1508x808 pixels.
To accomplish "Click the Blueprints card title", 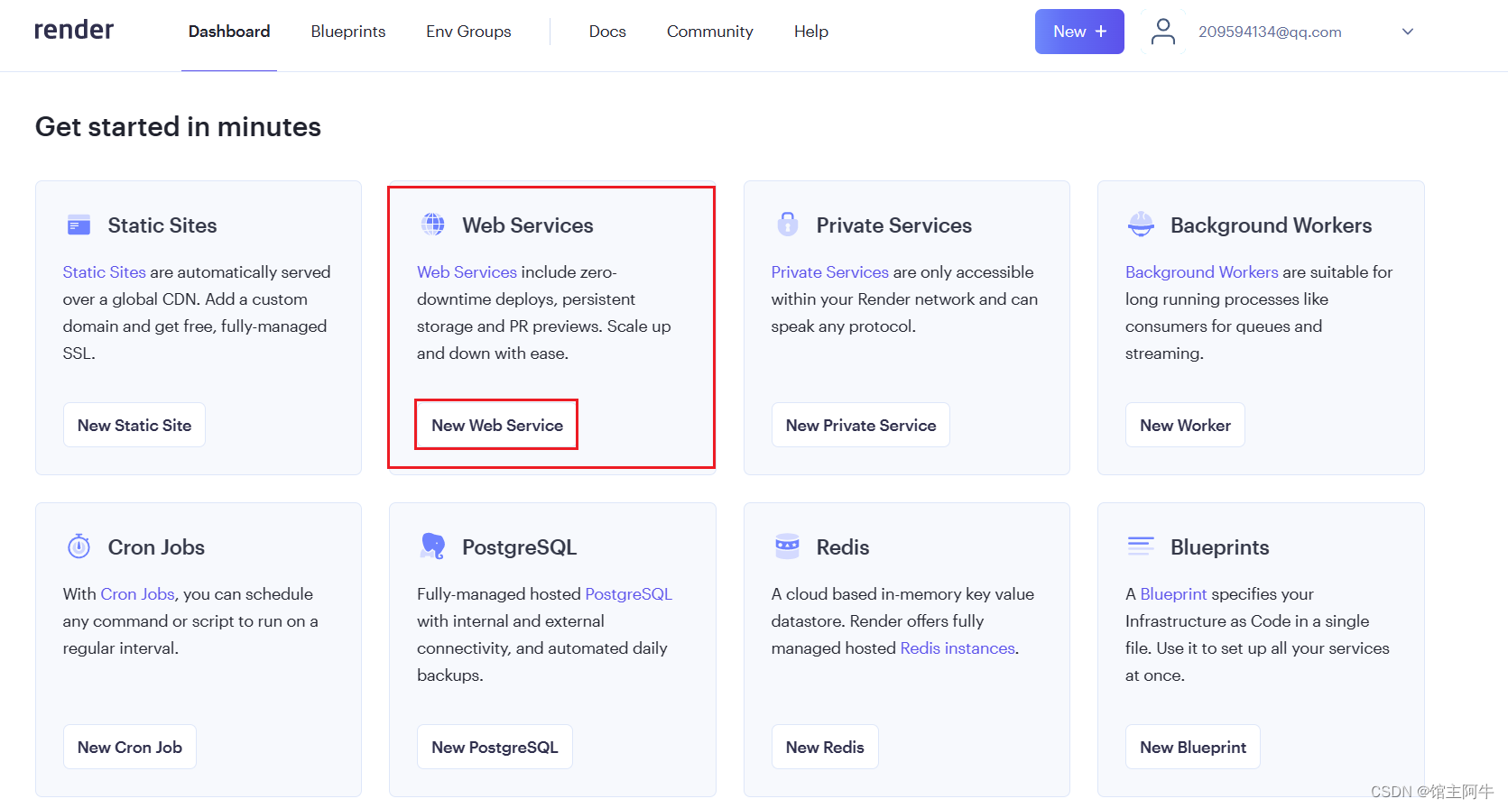I will click(x=1220, y=546).
